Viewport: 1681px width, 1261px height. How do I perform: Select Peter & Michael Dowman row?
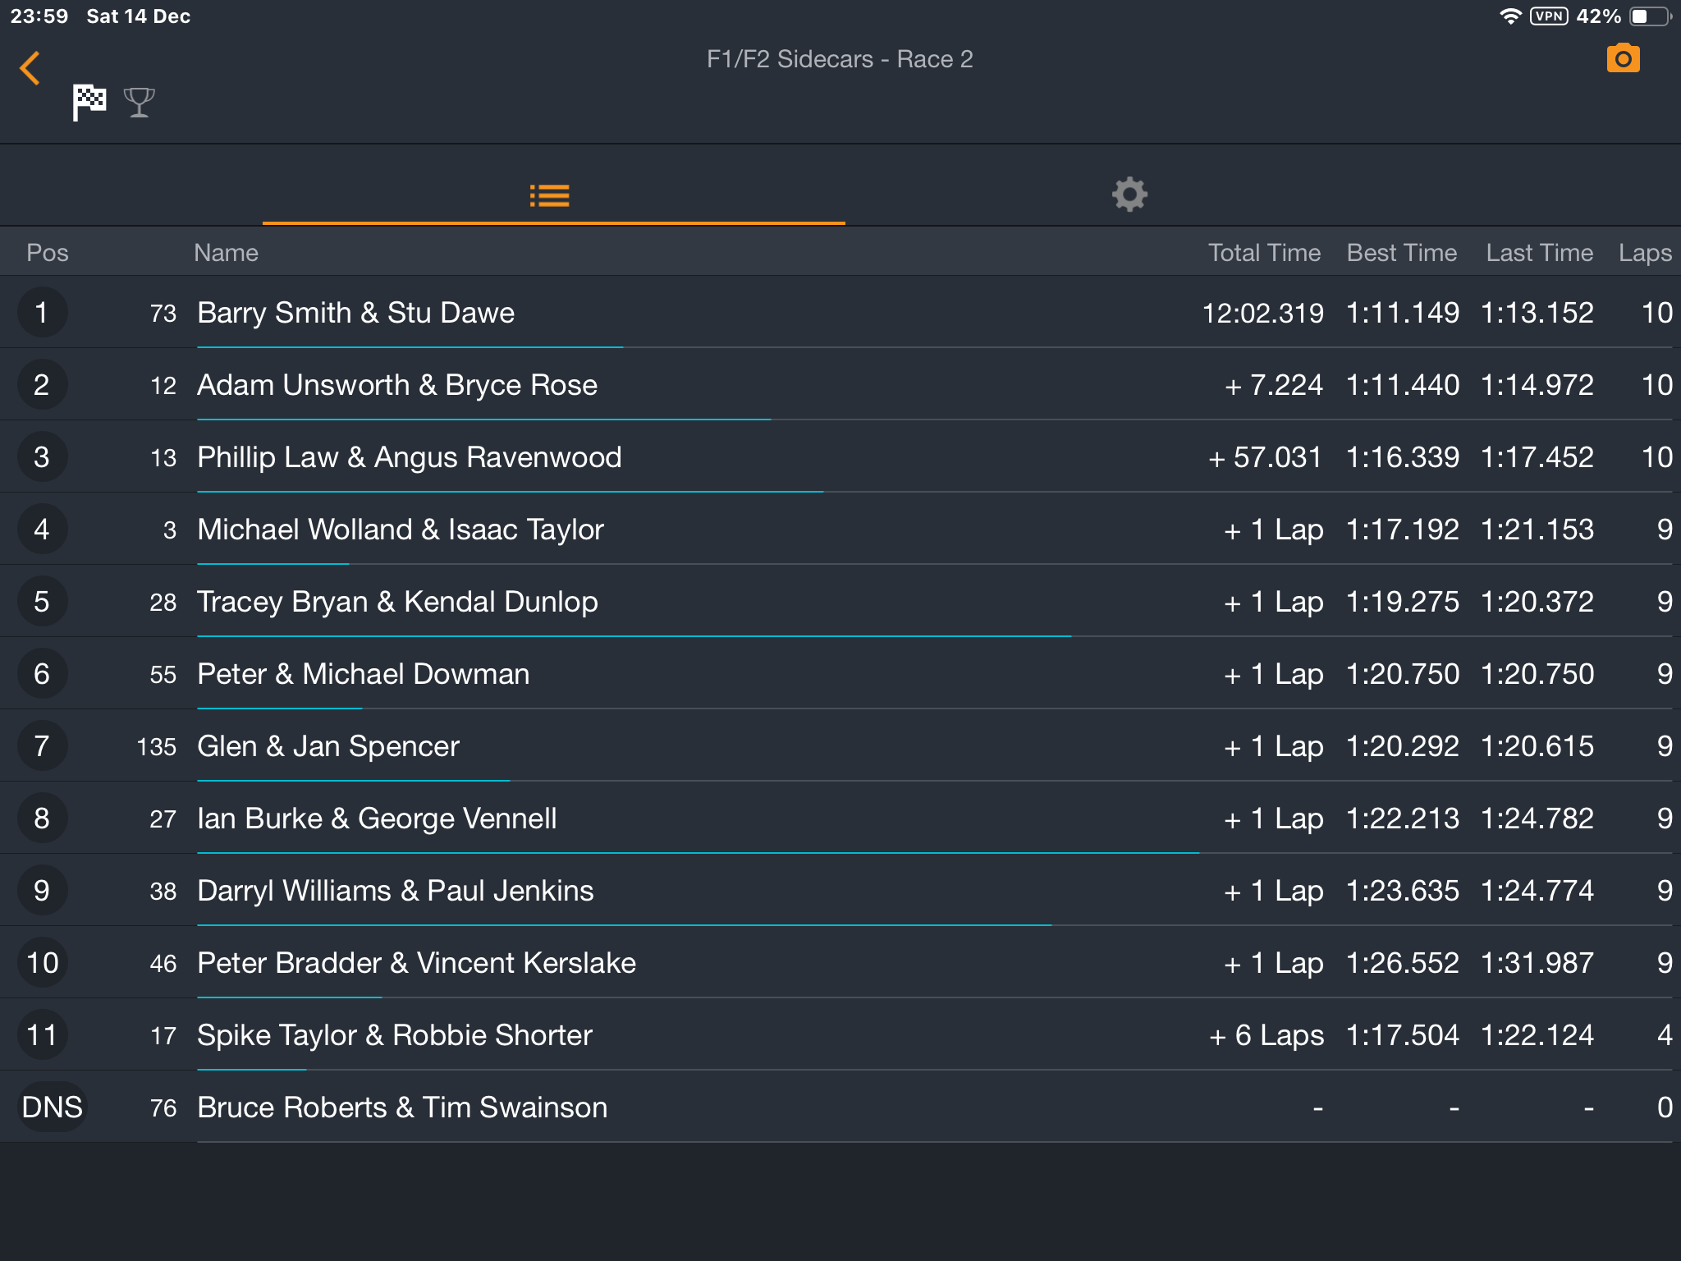840,674
